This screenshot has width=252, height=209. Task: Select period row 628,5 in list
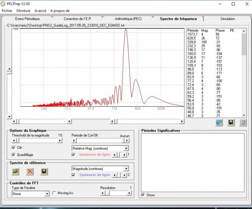(214, 38)
